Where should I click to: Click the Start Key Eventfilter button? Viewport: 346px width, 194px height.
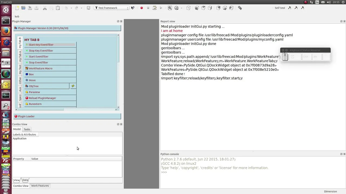coord(50,45)
